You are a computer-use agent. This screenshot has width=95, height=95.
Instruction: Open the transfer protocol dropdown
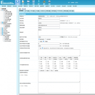tap(43, 16)
